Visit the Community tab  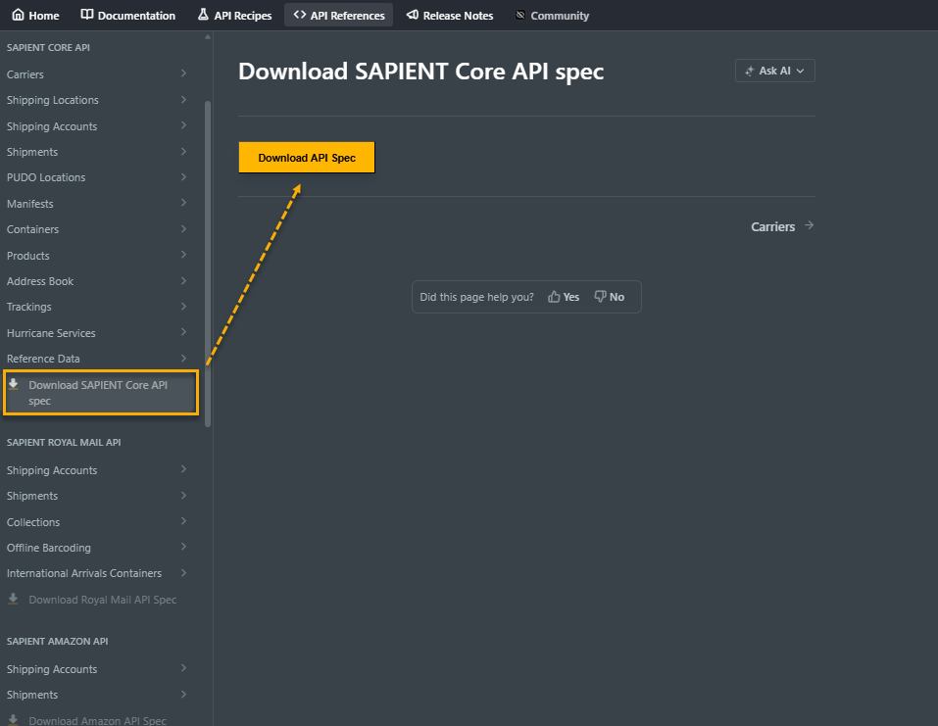(x=552, y=15)
